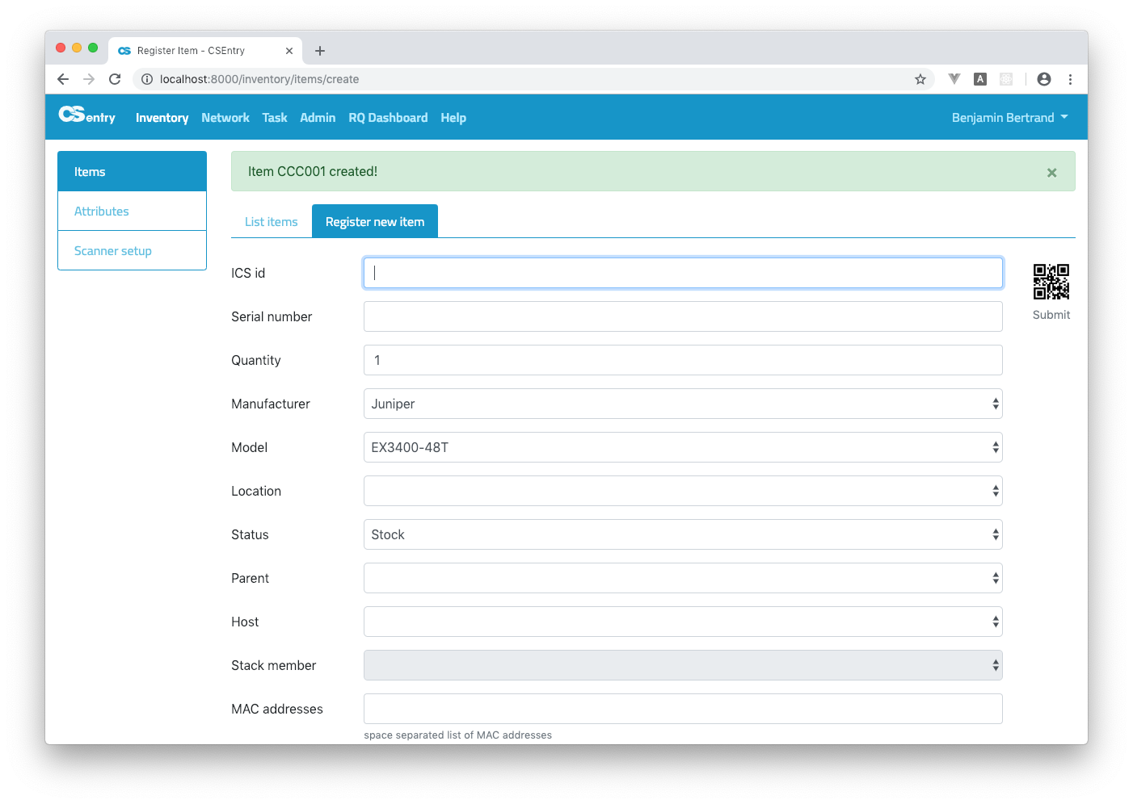This screenshot has width=1133, height=804.
Task: Expand the Benjamin Bertrand user dropdown
Action: (1009, 118)
